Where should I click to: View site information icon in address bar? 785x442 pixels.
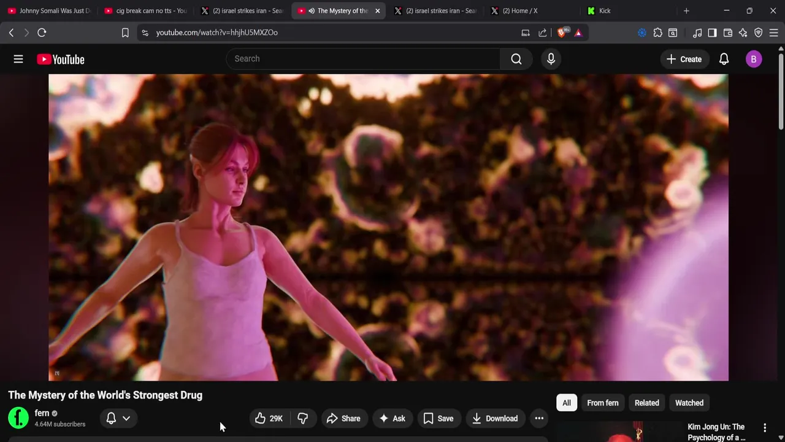[145, 33]
